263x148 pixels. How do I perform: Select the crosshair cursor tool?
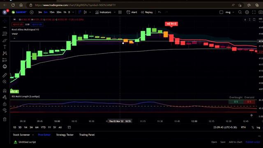(5, 21)
